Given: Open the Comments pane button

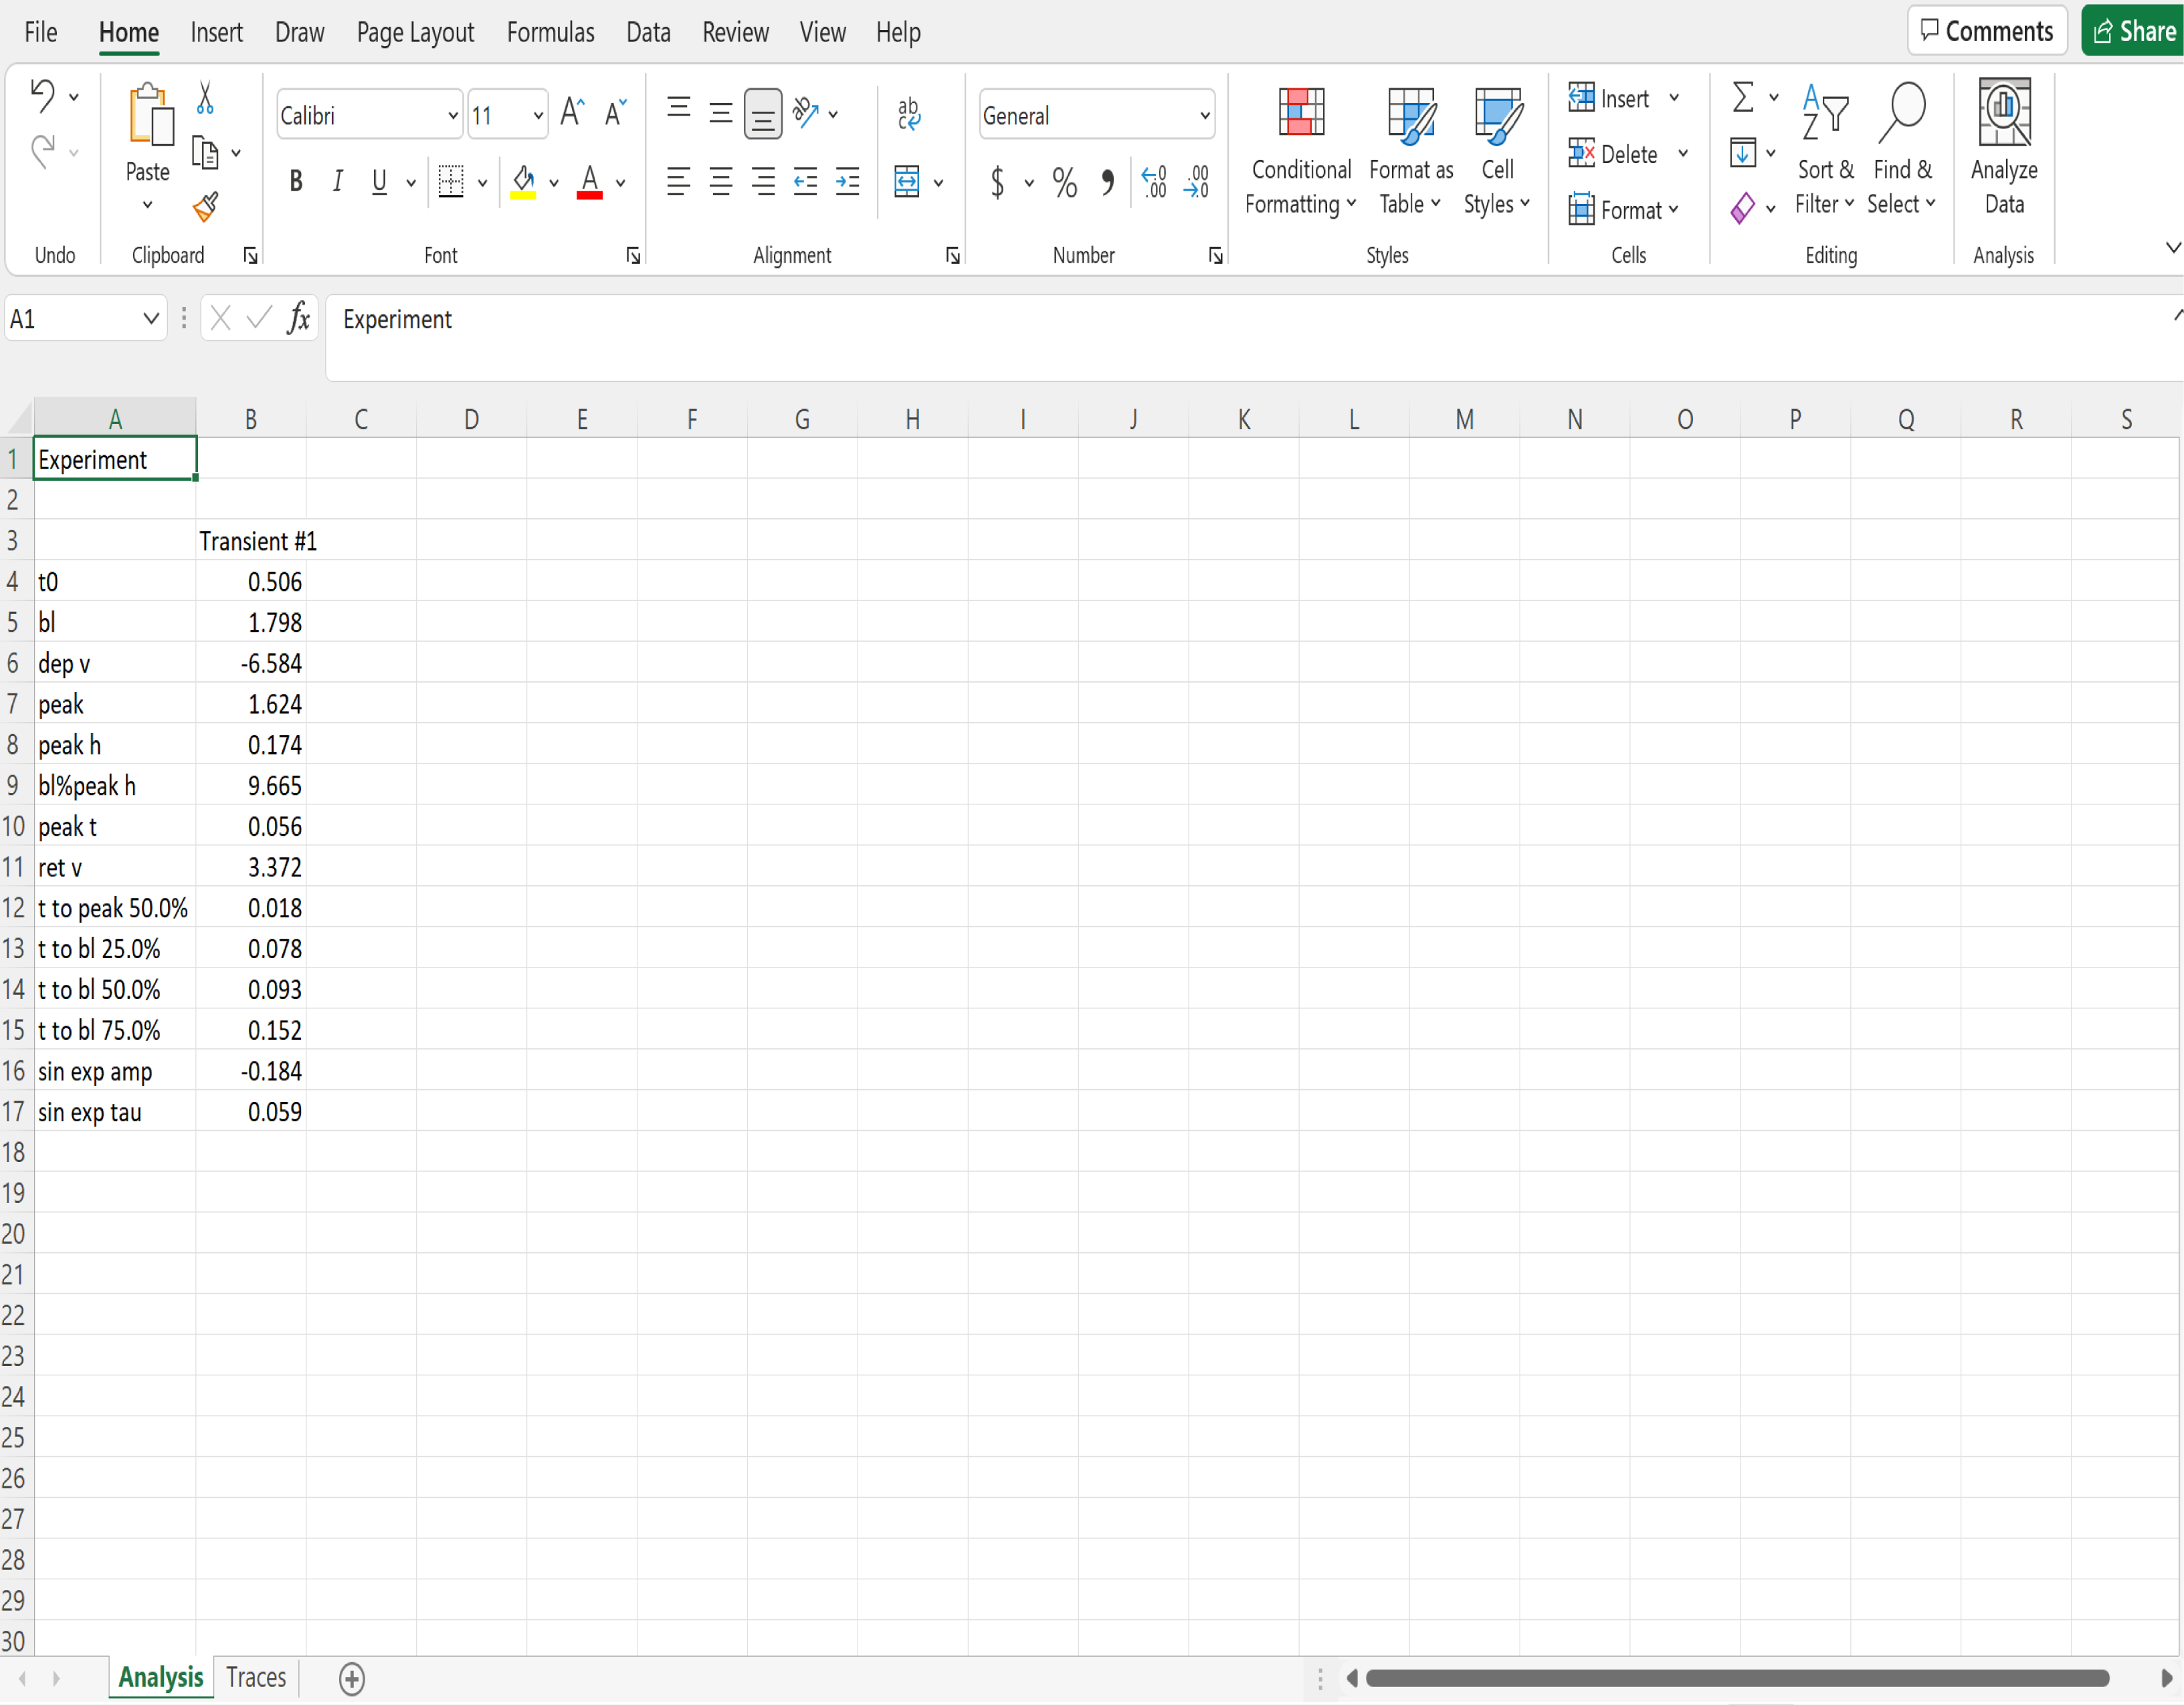Looking at the screenshot, I should coord(1986,31).
